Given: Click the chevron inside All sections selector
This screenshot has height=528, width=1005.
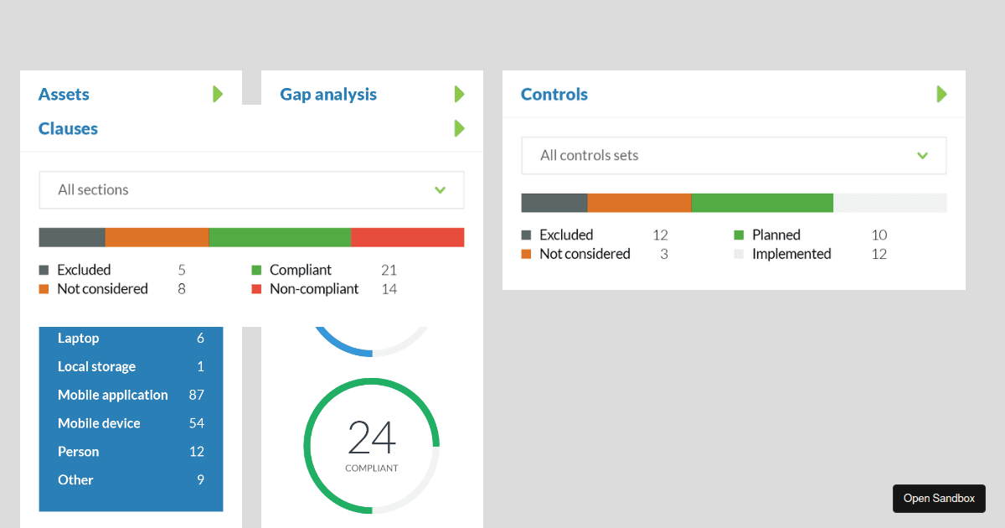Looking at the screenshot, I should point(440,190).
